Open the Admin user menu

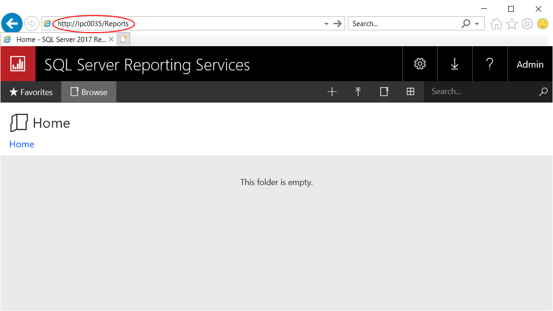pyautogui.click(x=530, y=64)
